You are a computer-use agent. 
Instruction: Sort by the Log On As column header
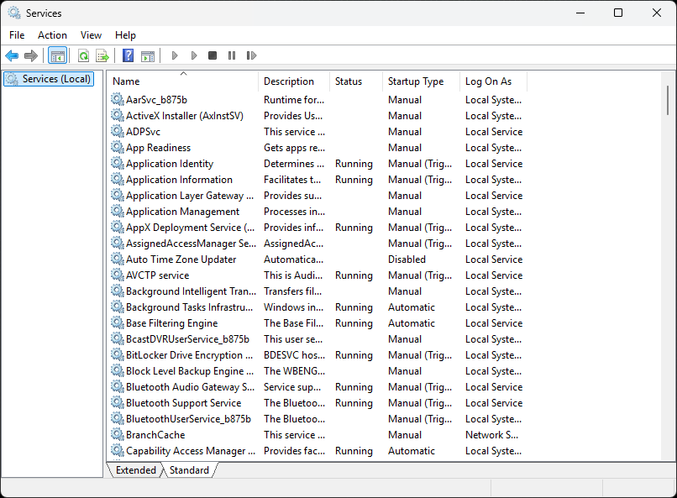(488, 81)
